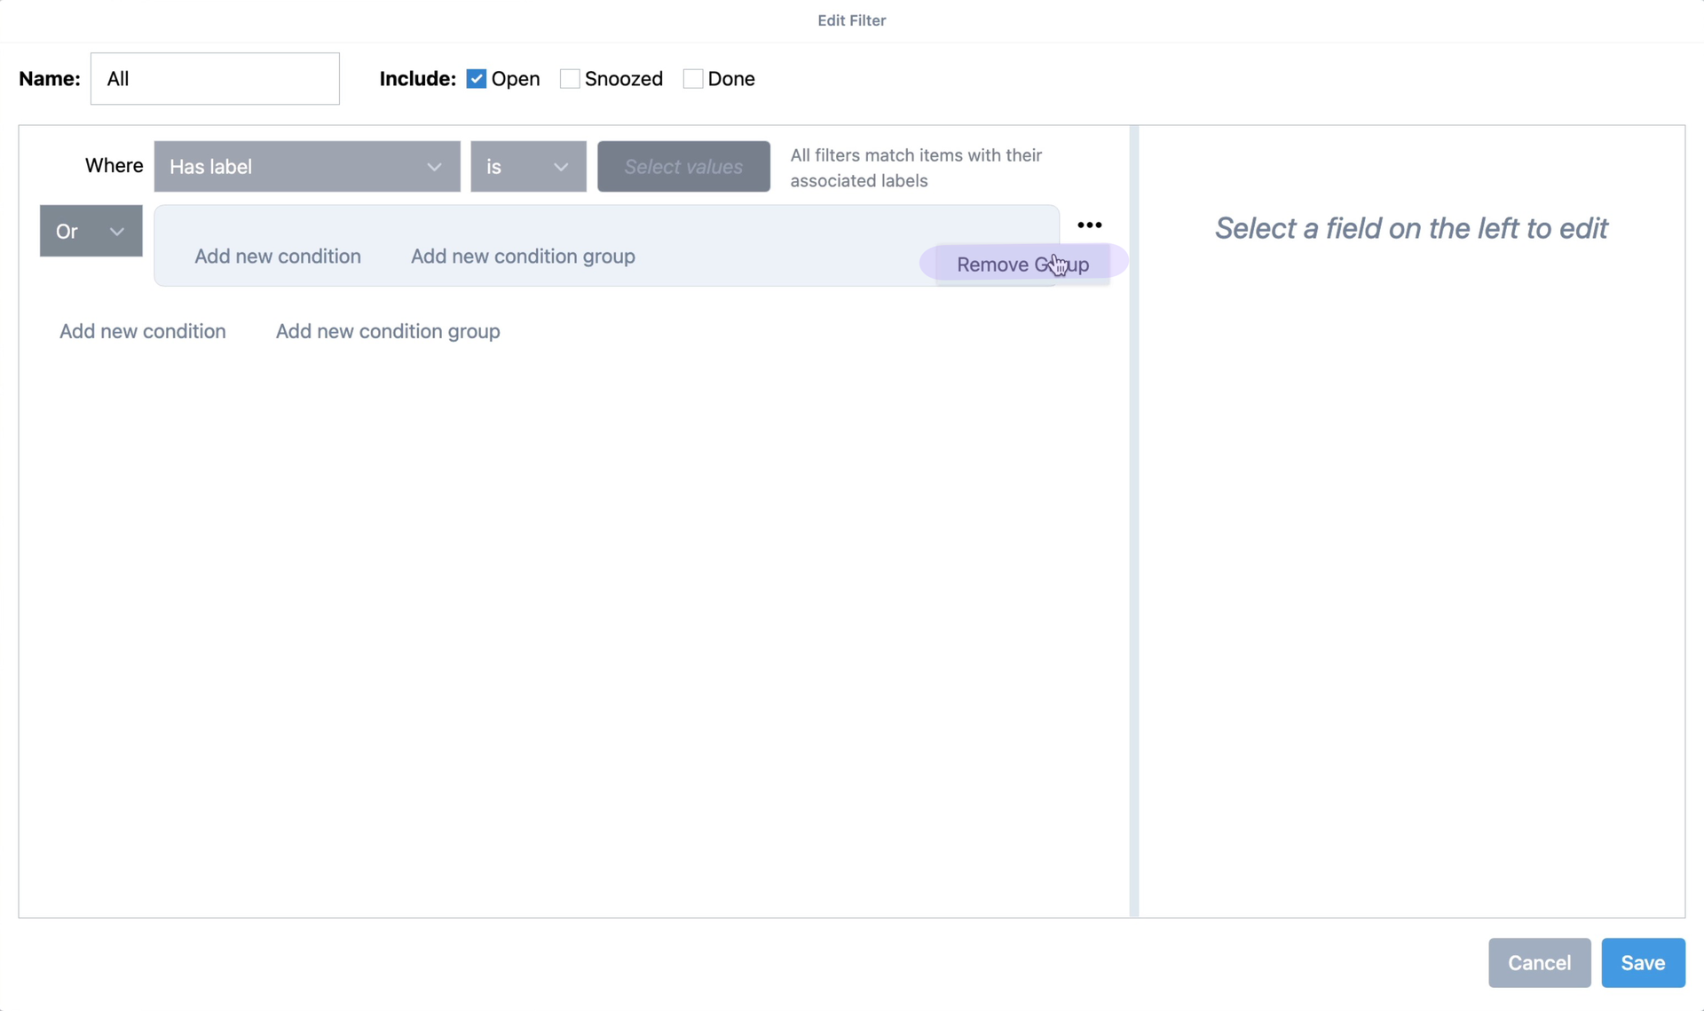
Task: Click the chevron arrow on Has label
Action: (434, 167)
